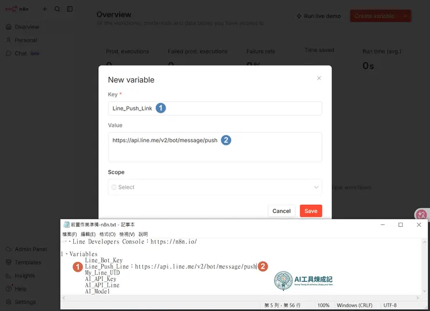Click AI_Model line in Notepad
Screen dimensions: 430x311
98,291
